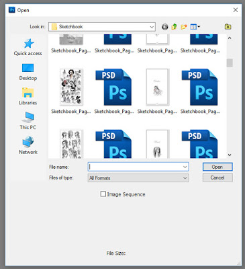
Task: Click the Open button
Action: pyautogui.click(x=217, y=167)
